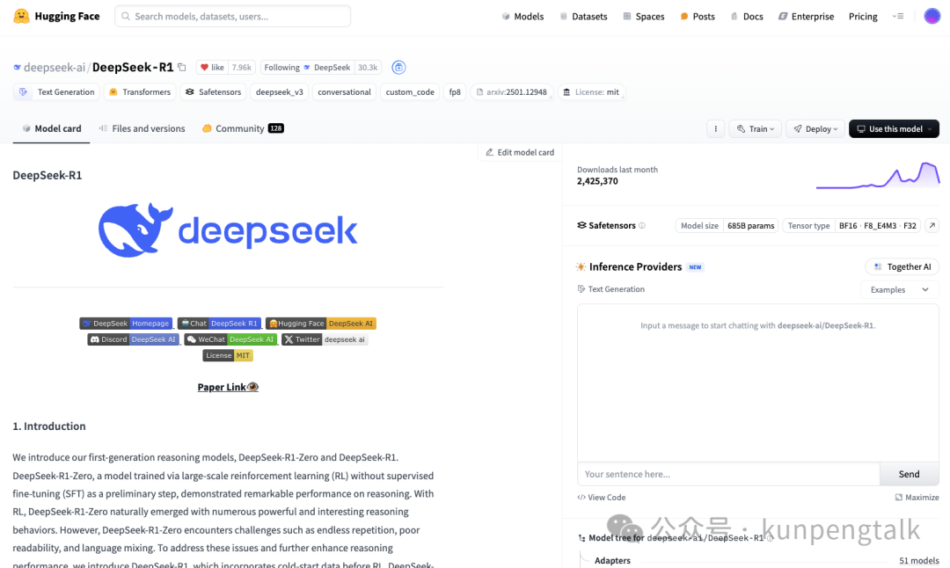Open the 30.3k followers count

[368, 67]
